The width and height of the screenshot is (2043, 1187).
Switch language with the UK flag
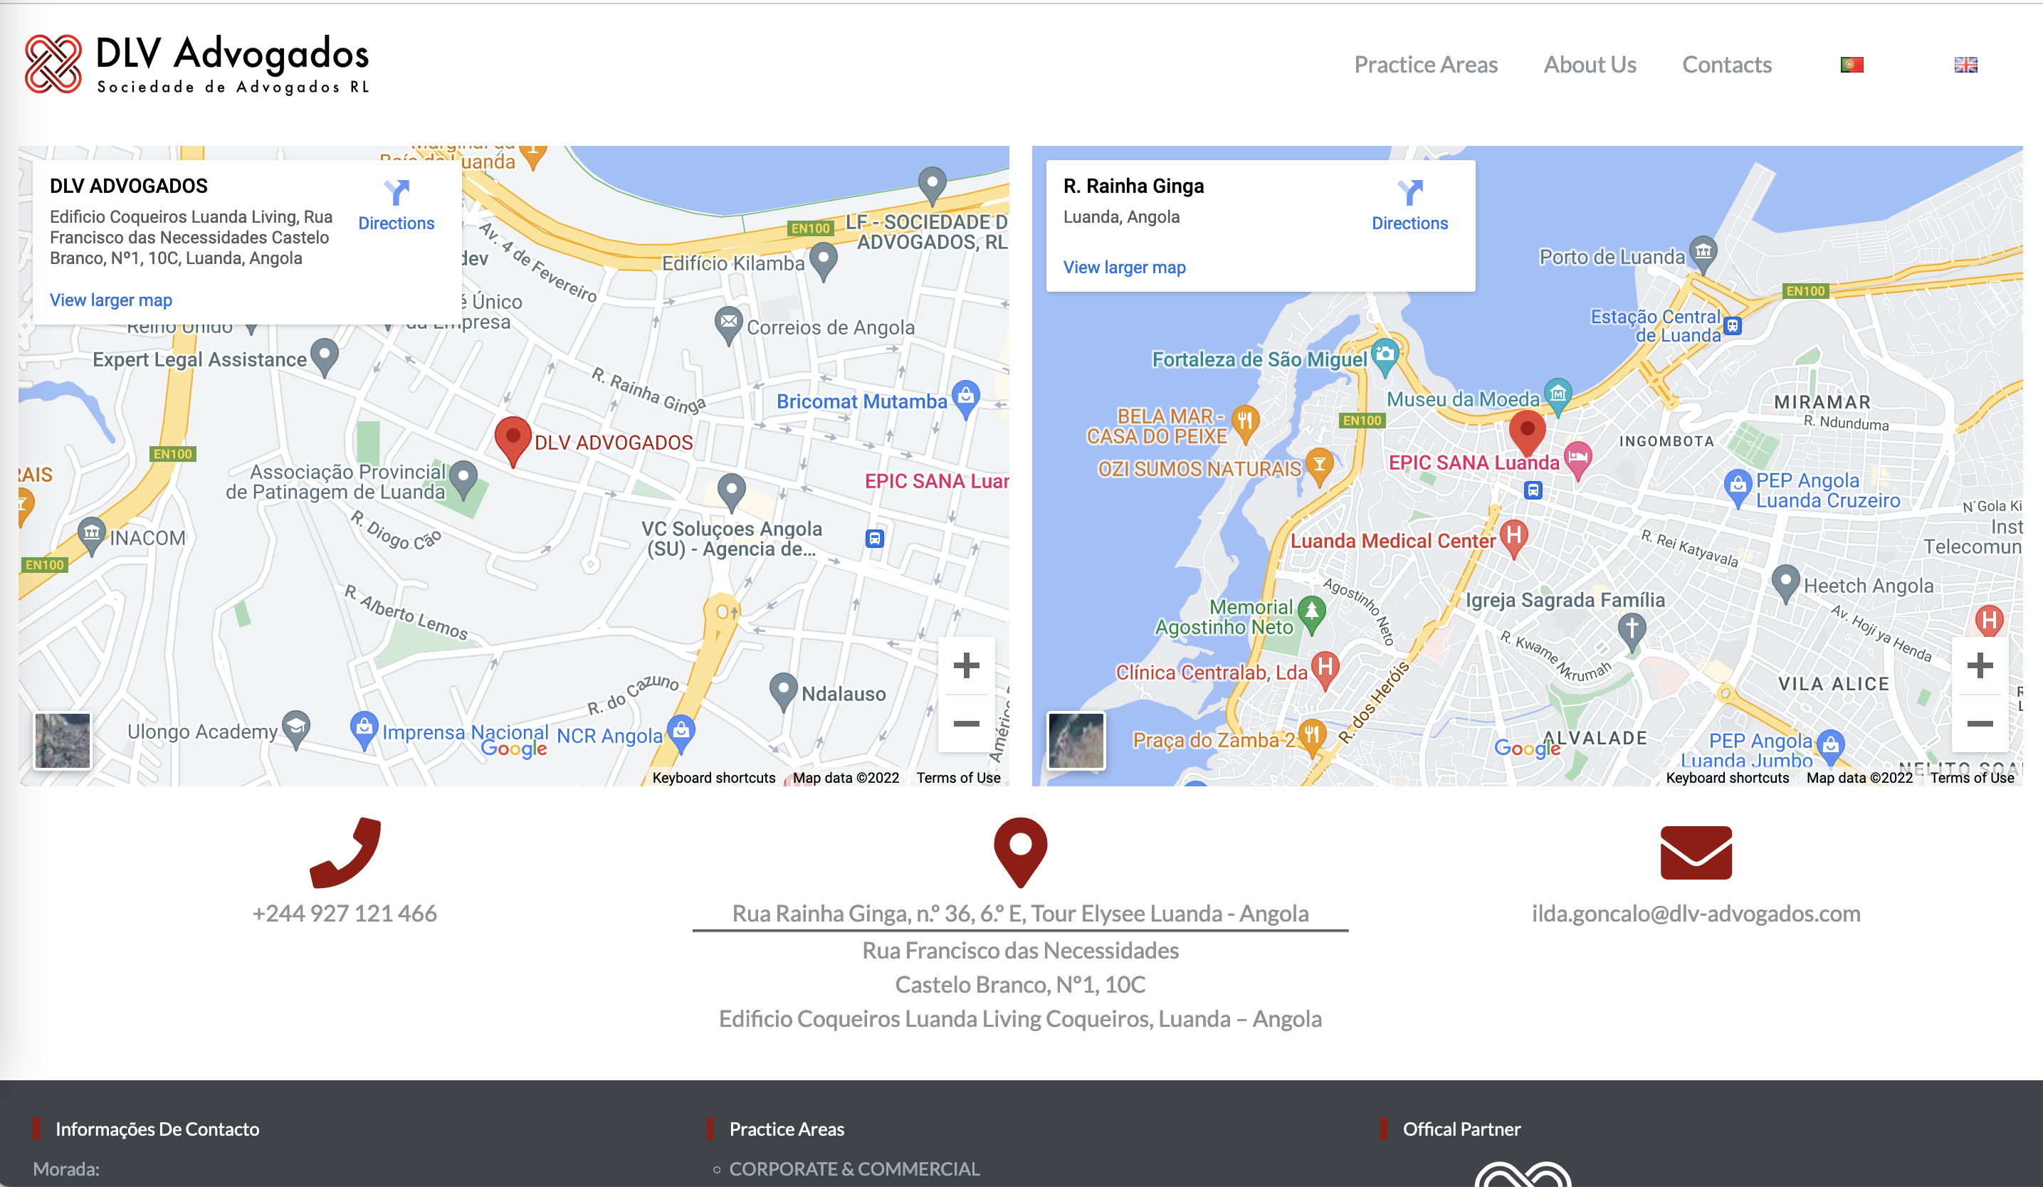click(1965, 64)
